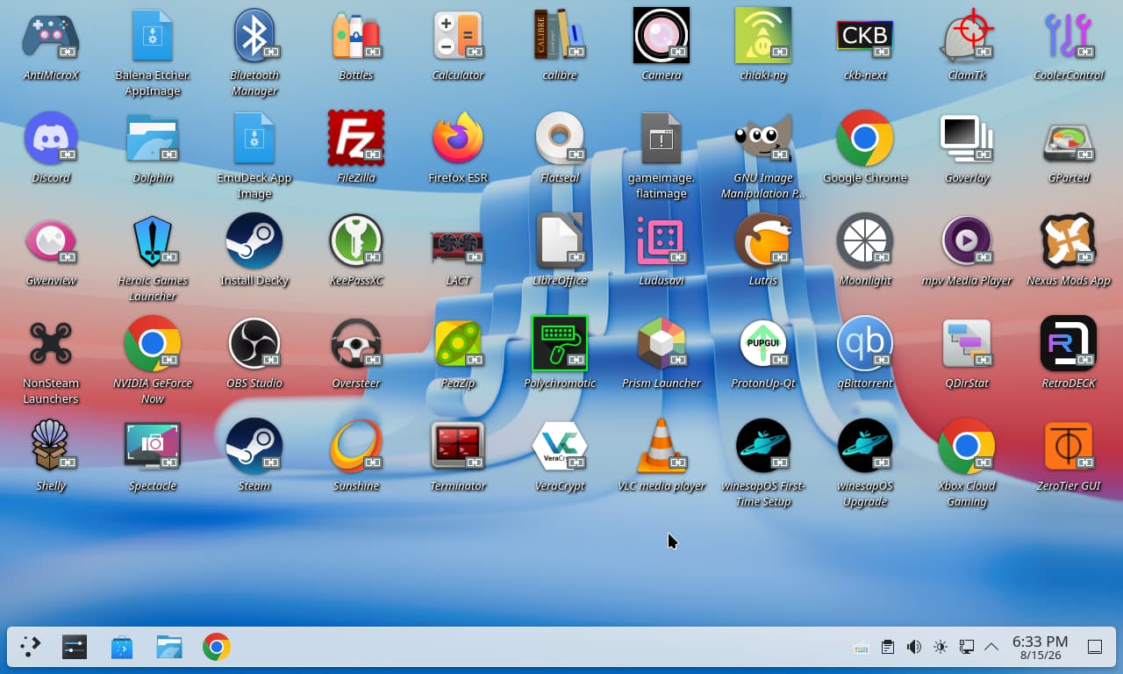Open the KeePassXC icon
The image size is (1123, 674).
tap(356, 241)
